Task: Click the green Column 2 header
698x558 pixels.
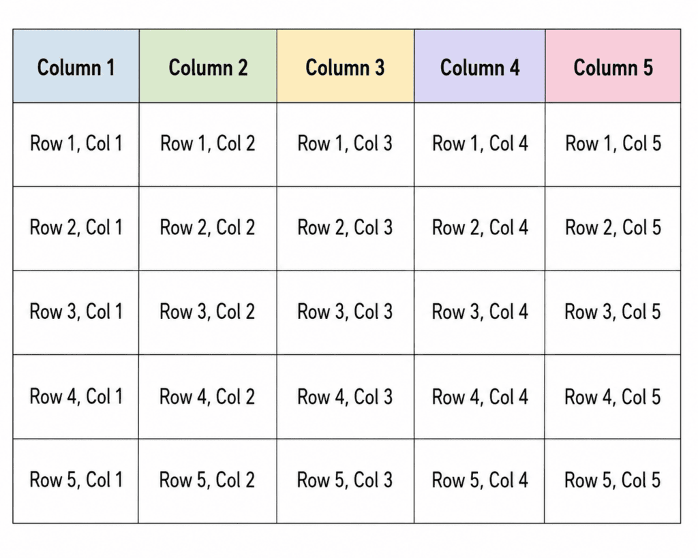Action: click(208, 66)
